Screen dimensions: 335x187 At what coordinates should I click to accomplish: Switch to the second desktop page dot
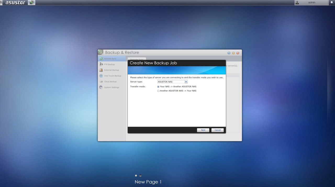click(140, 175)
